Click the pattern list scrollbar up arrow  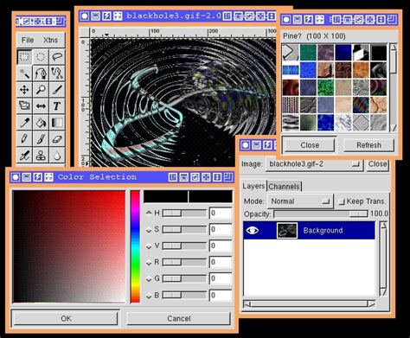click(x=394, y=48)
